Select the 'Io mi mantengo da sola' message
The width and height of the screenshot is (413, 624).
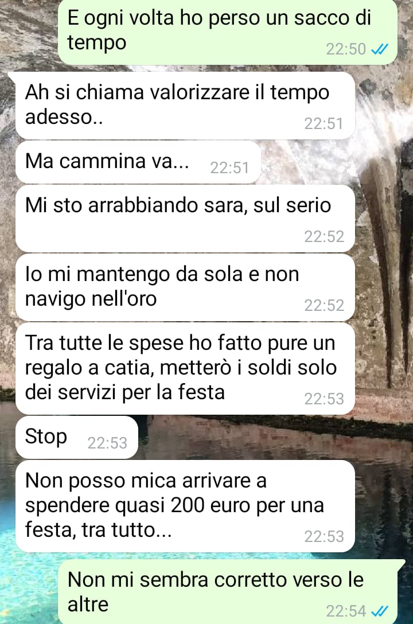[185, 287]
